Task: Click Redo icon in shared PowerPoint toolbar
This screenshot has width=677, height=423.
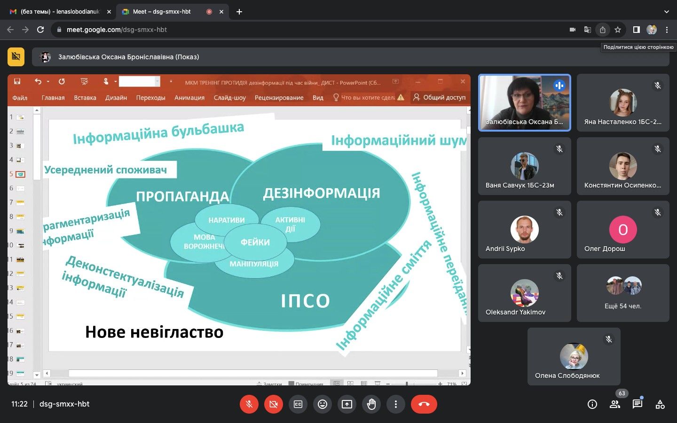Action: point(62,82)
